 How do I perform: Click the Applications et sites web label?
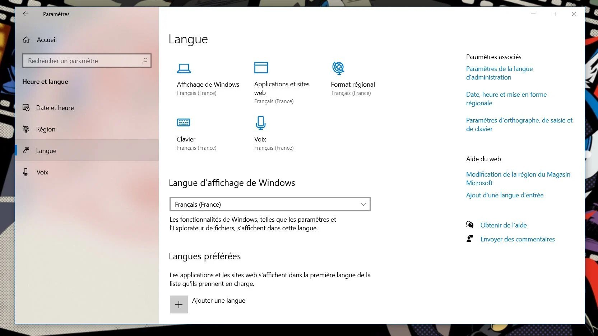pos(282,88)
